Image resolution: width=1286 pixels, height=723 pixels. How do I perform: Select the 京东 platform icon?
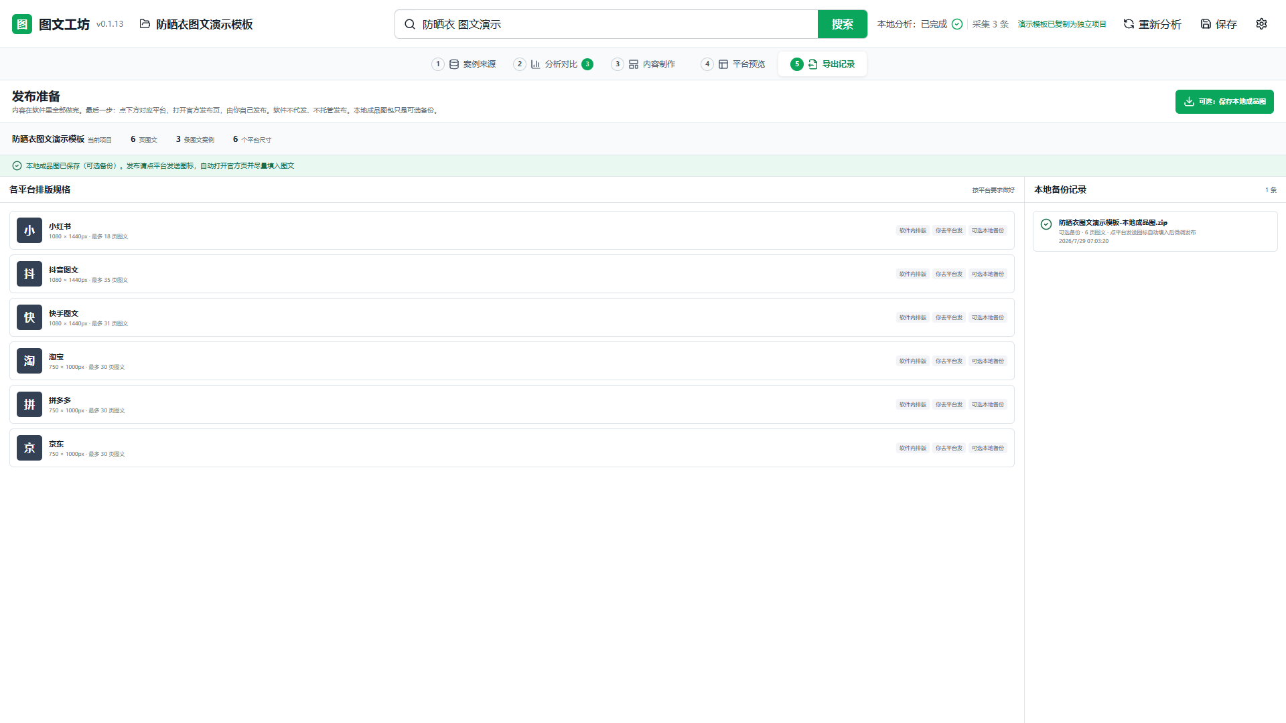tap(29, 448)
